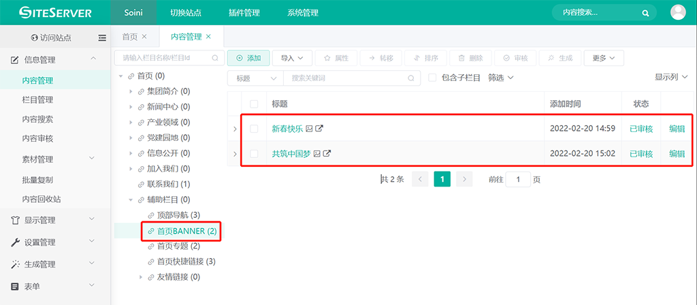Viewport: 697px width, 305px height.
Task: Toggle the sidebar hamburger menu icon
Action: 102,37
